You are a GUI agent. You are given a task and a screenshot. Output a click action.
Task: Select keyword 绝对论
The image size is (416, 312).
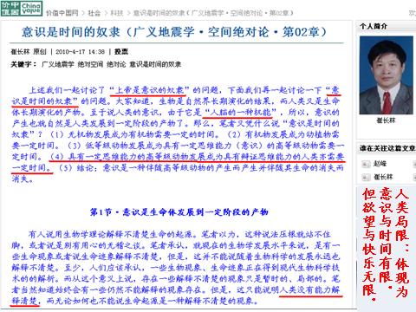[116, 64]
